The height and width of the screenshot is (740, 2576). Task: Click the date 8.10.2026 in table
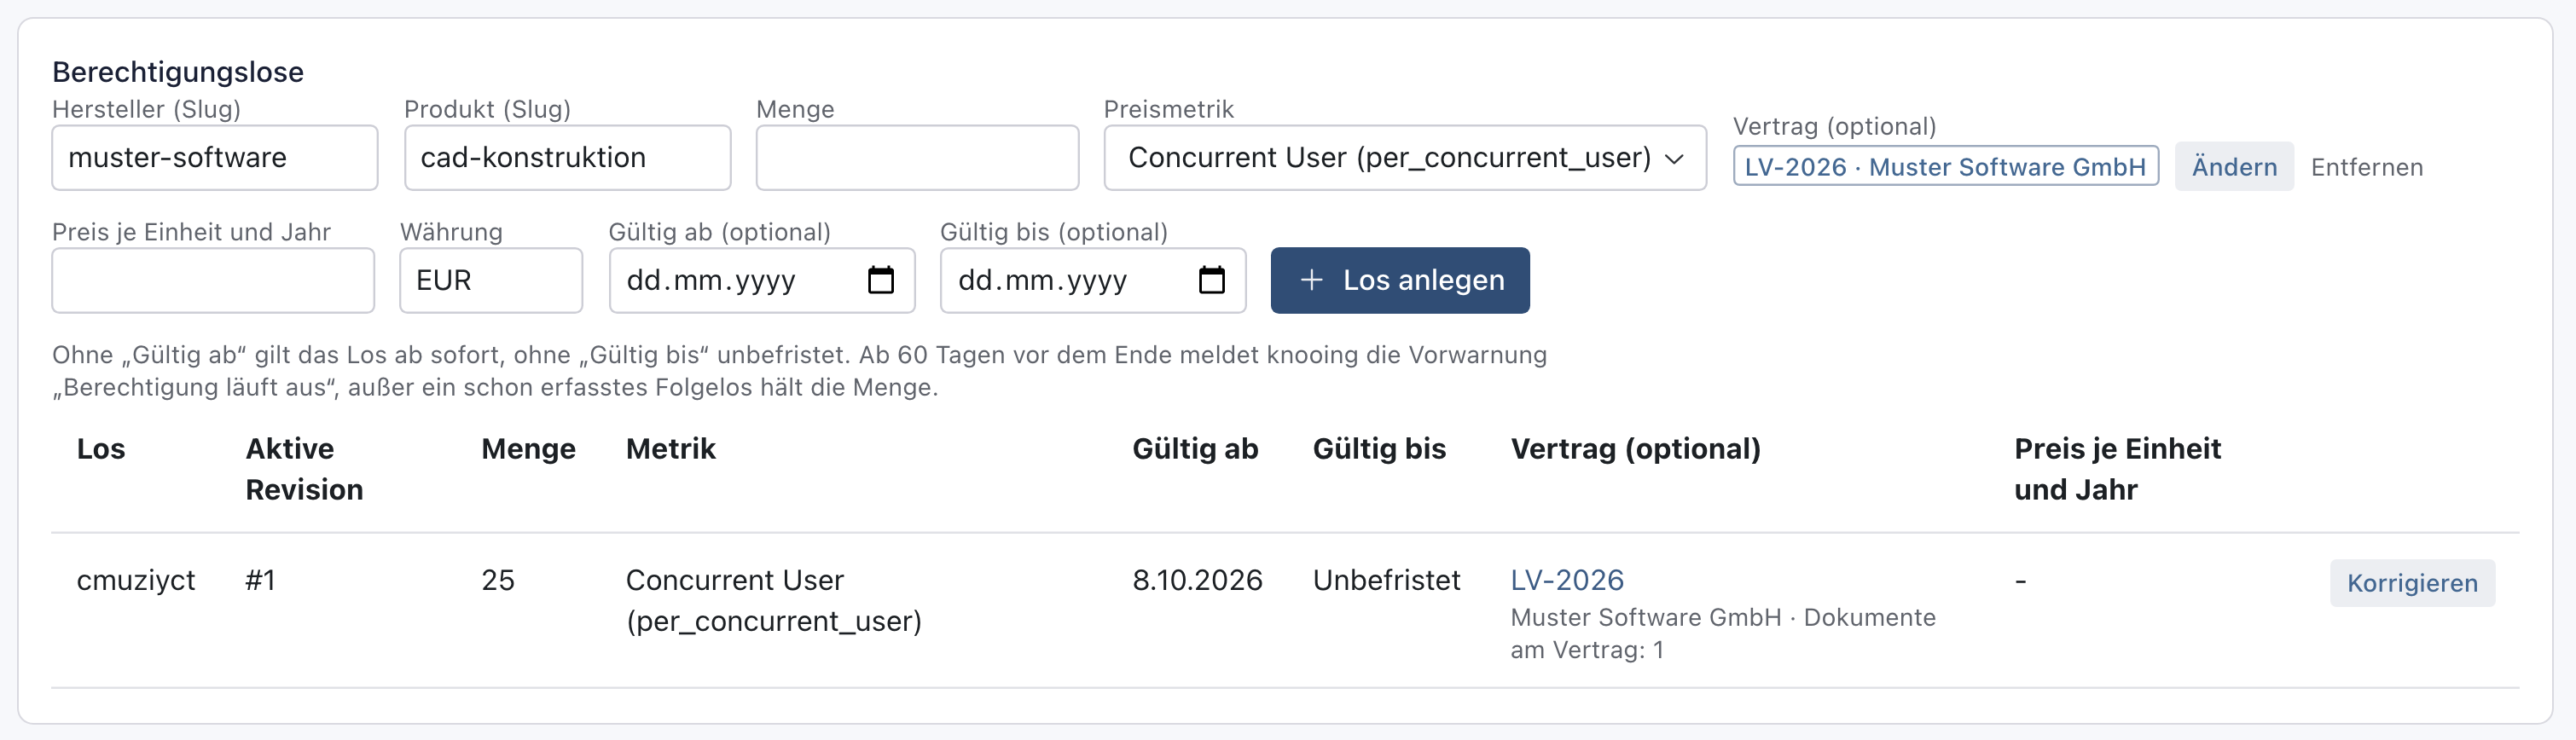(1197, 580)
